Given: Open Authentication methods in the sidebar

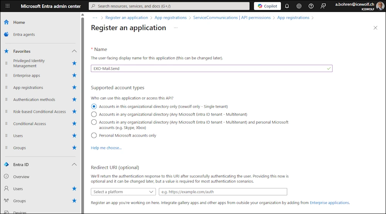Looking at the screenshot, I should point(34,100).
